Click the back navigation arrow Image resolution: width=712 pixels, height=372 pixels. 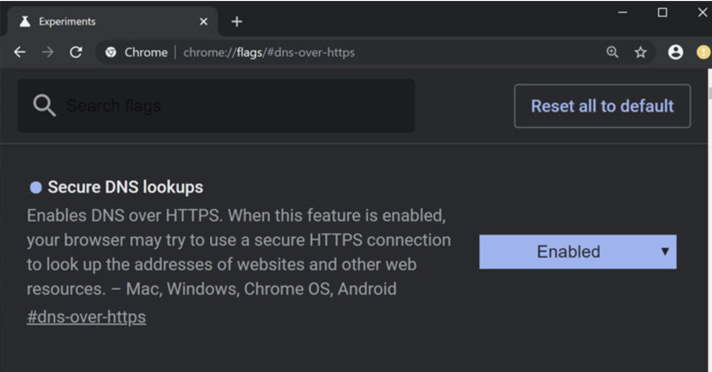pyautogui.click(x=20, y=52)
